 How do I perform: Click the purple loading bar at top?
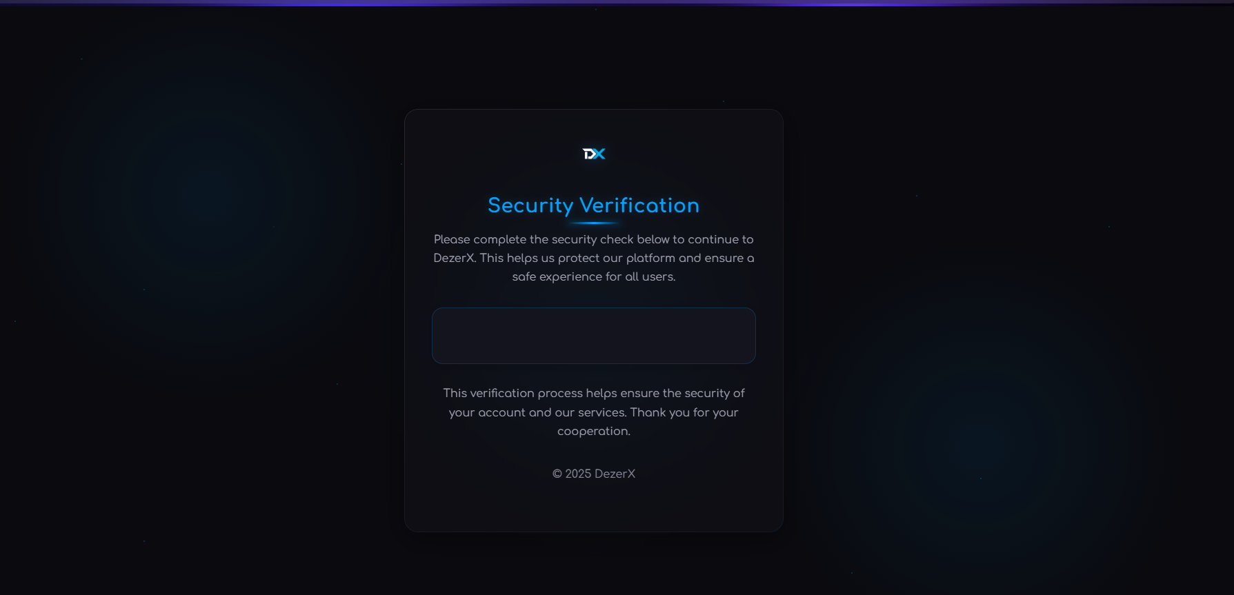(x=617, y=3)
